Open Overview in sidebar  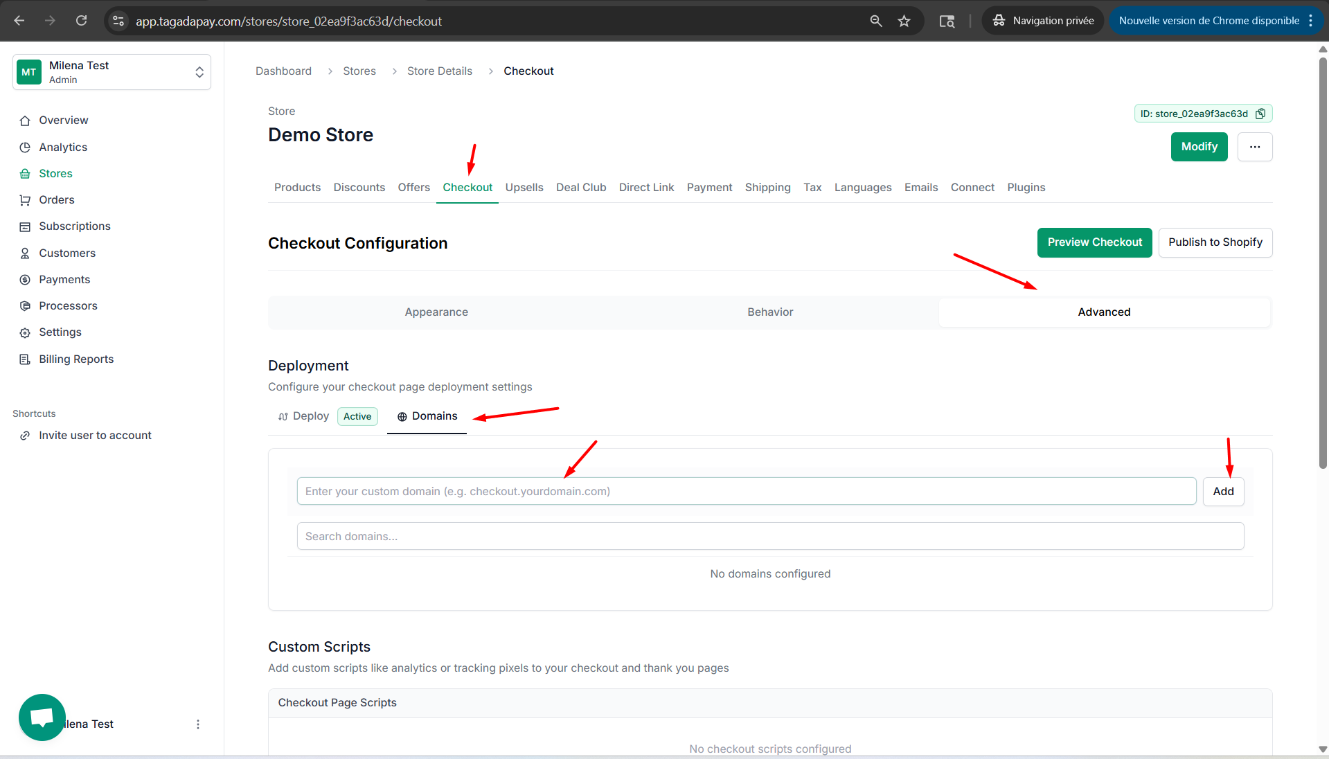pyautogui.click(x=63, y=120)
